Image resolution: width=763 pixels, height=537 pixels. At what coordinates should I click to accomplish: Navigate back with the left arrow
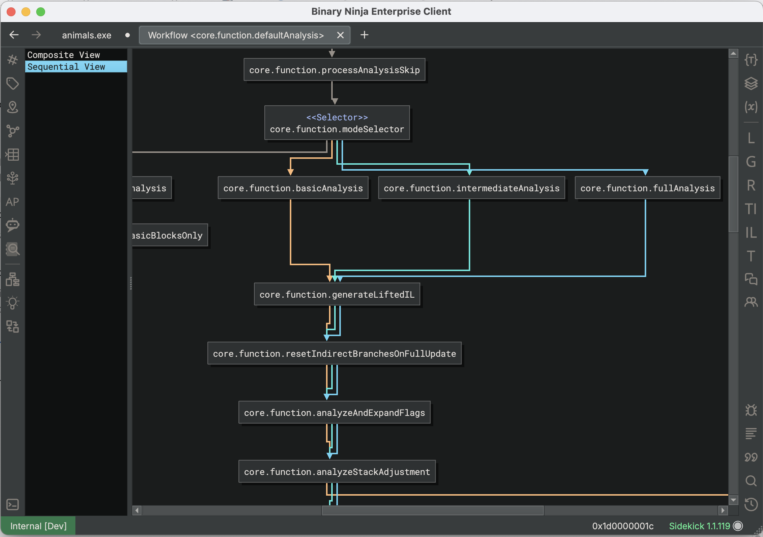pyautogui.click(x=14, y=35)
